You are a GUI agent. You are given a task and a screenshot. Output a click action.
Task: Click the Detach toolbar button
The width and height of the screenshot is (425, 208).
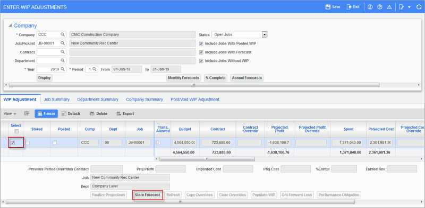71,114
